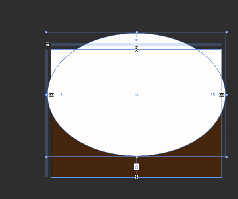Click the horizontal column rail above the grid
Screen dimensions: 238x199
136,45
